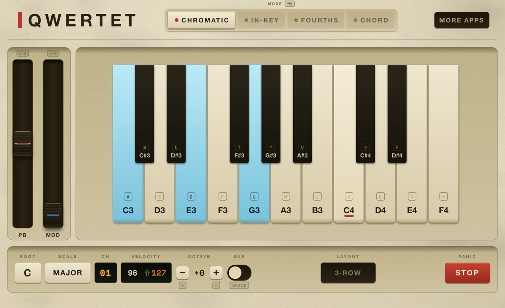Play the D#3 black key
Viewport: 505px width, 308px height.
pos(176,114)
